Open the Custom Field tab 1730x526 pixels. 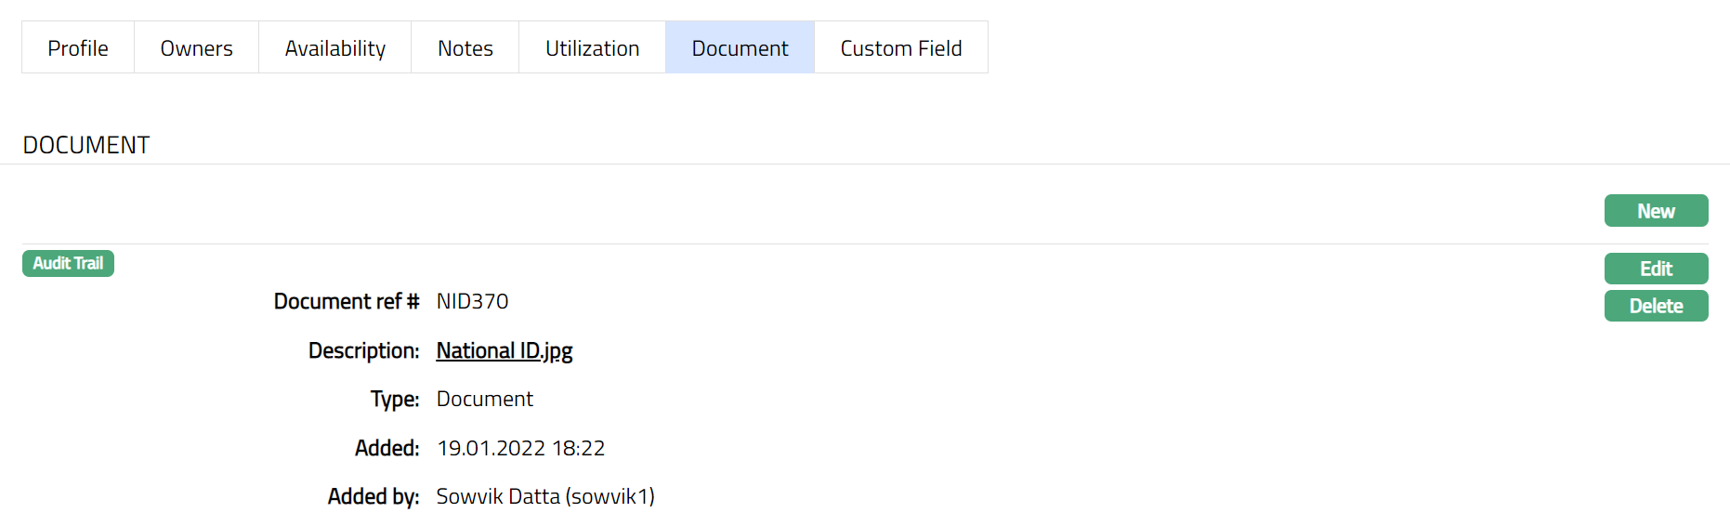click(900, 48)
